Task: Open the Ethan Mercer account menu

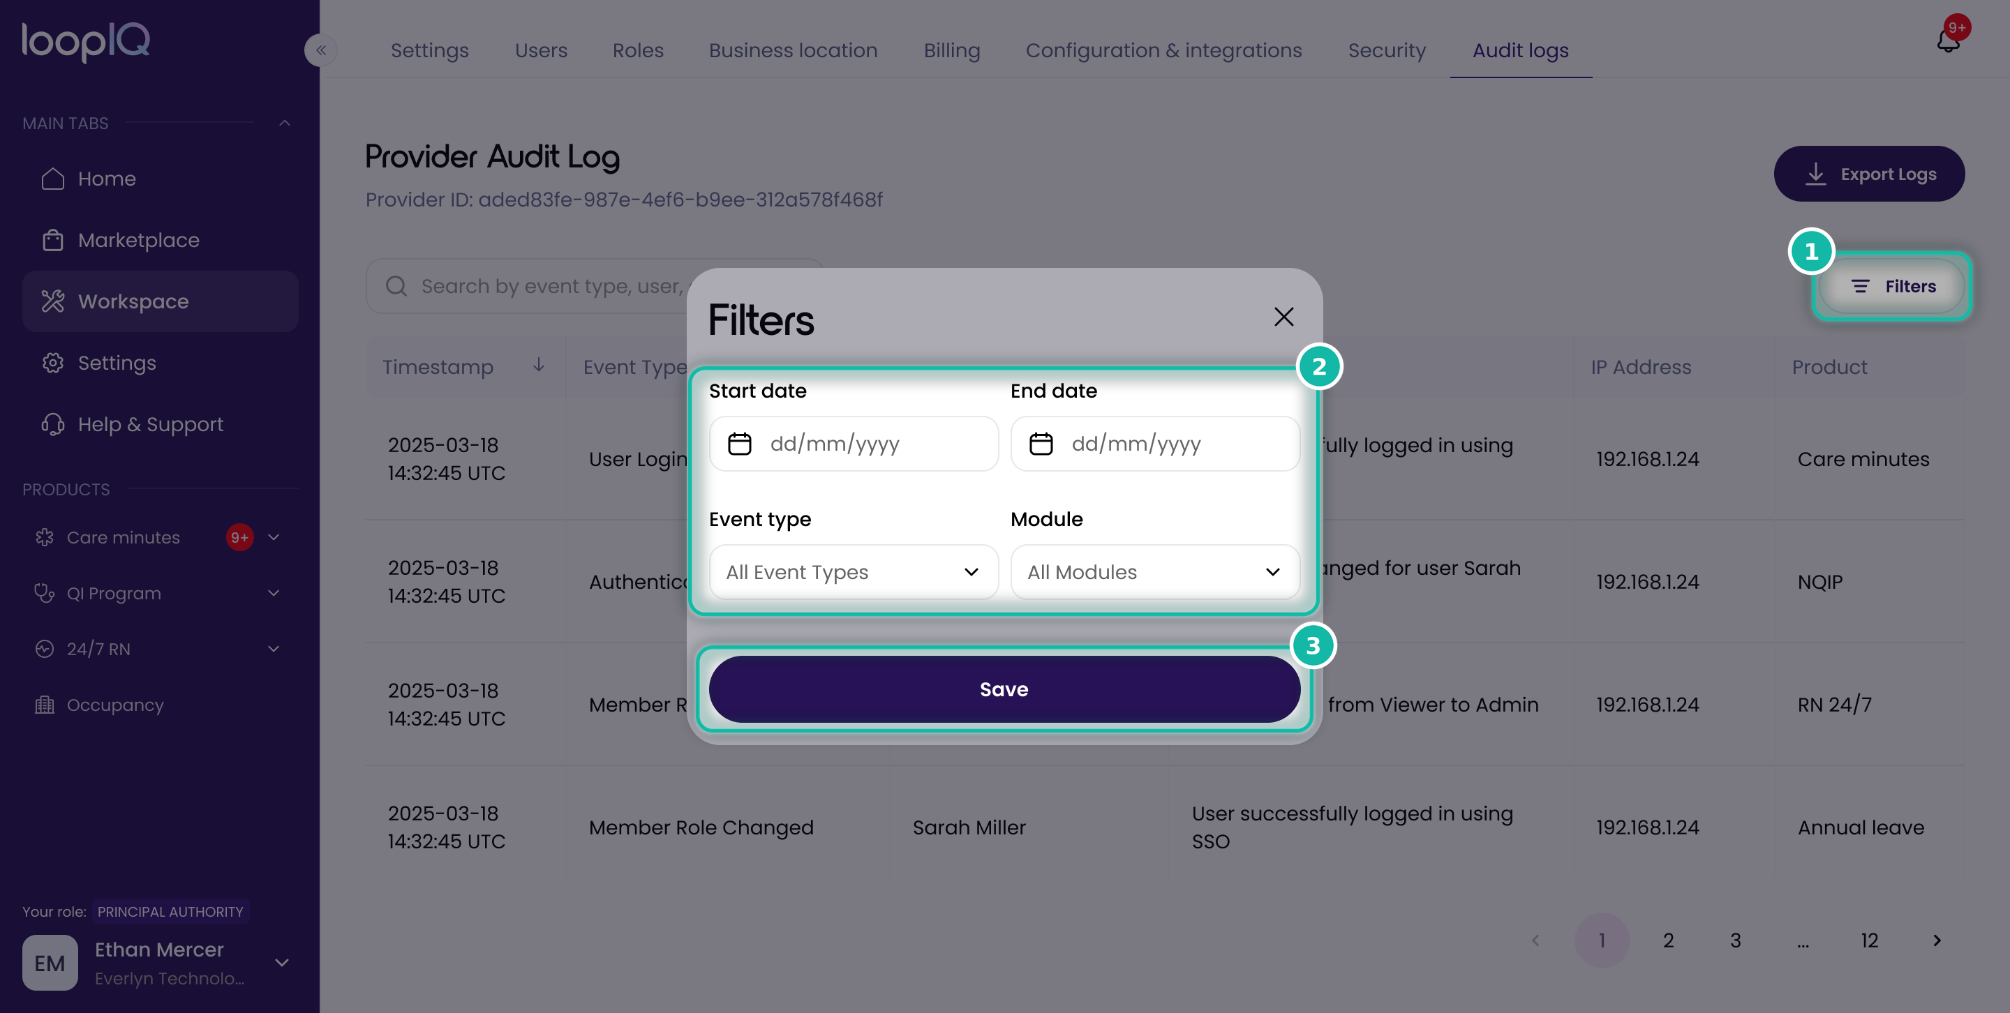Action: tap(283, 962)
